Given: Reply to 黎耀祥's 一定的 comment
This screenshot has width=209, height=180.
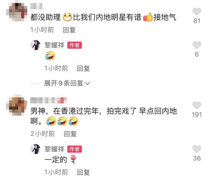Looking at the screenshot, I should pos(83,172).
